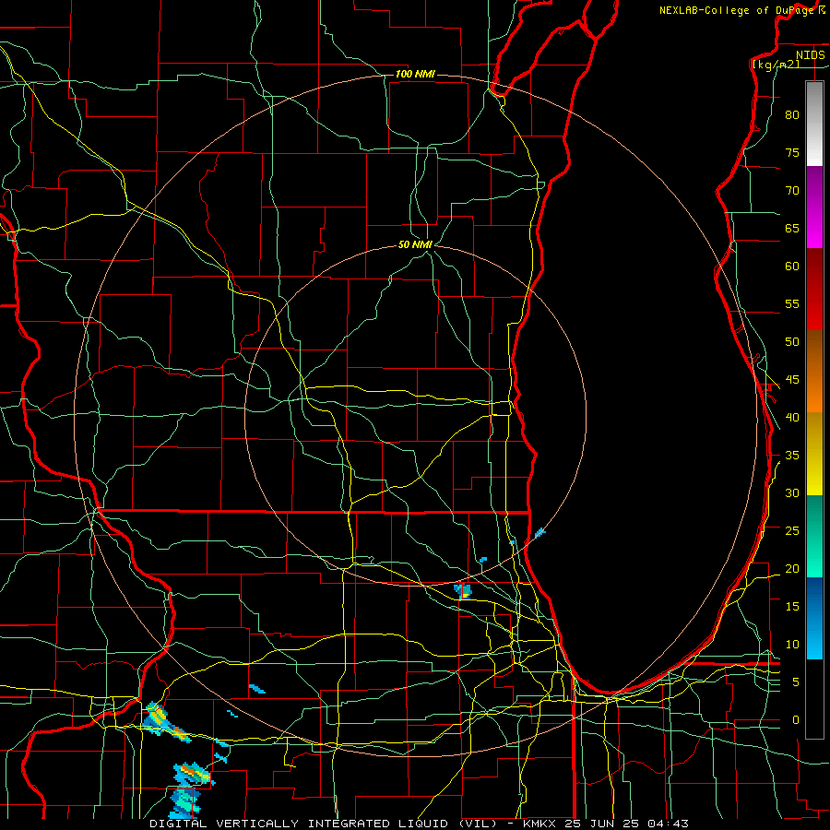Click the yellow-core storm cell below the 50 NMI ring
Viewport: 830px width, 830px height.
click(x=463, y=591)
